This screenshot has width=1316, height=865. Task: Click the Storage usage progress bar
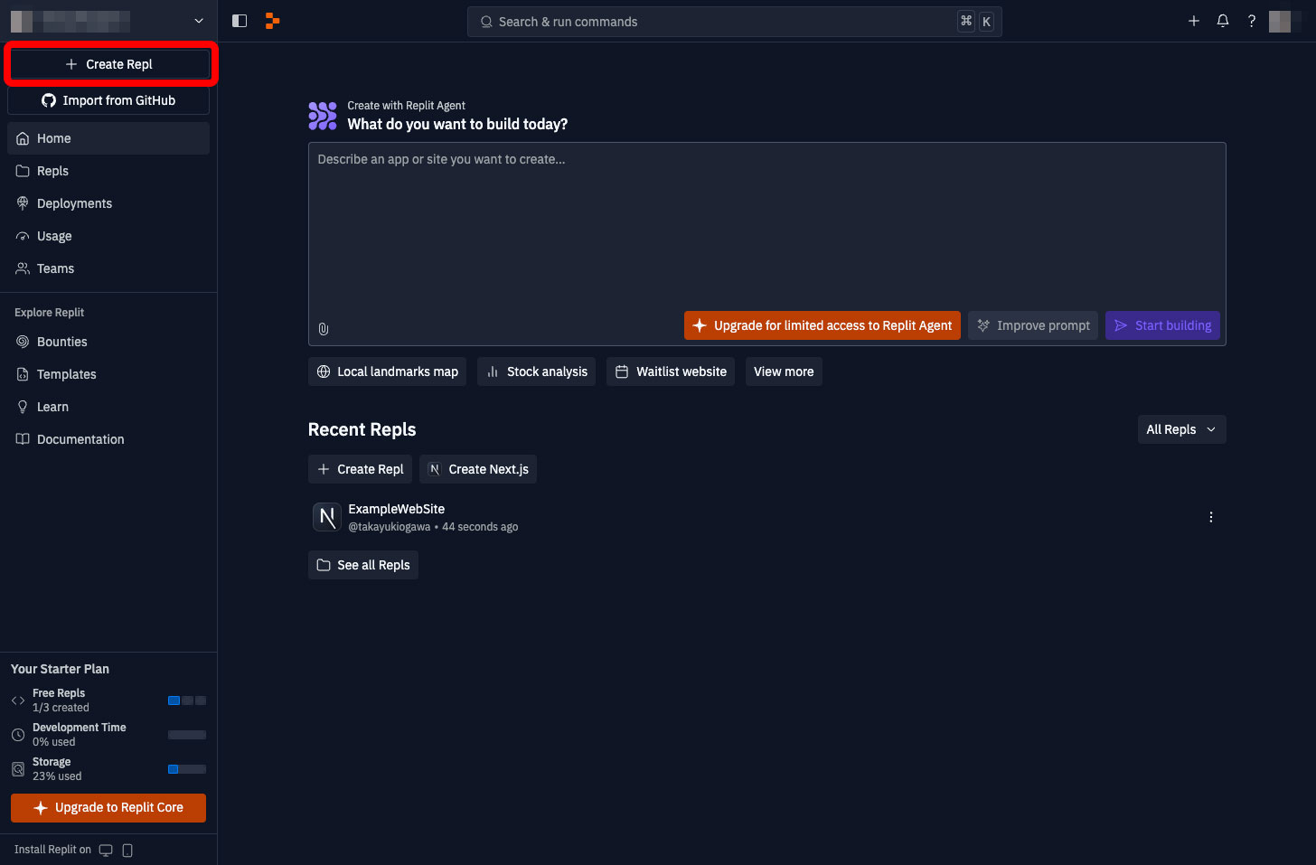point(187,769)
